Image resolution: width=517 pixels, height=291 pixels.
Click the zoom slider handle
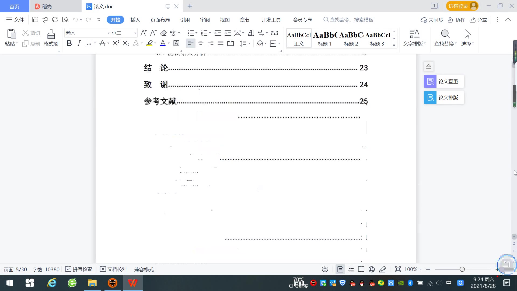tap(462, 269)
